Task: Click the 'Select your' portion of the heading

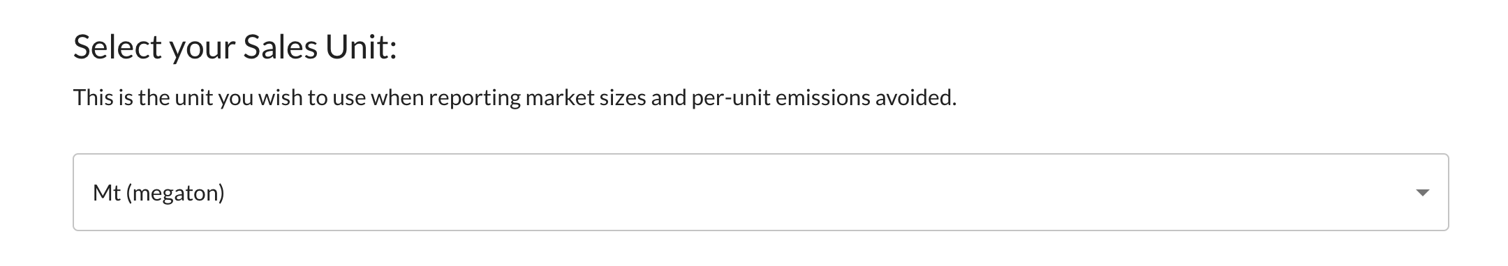Action: pyautogui.click(x=154, y=48)
